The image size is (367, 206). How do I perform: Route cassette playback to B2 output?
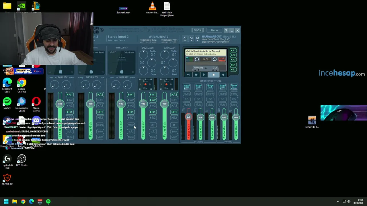233,70
